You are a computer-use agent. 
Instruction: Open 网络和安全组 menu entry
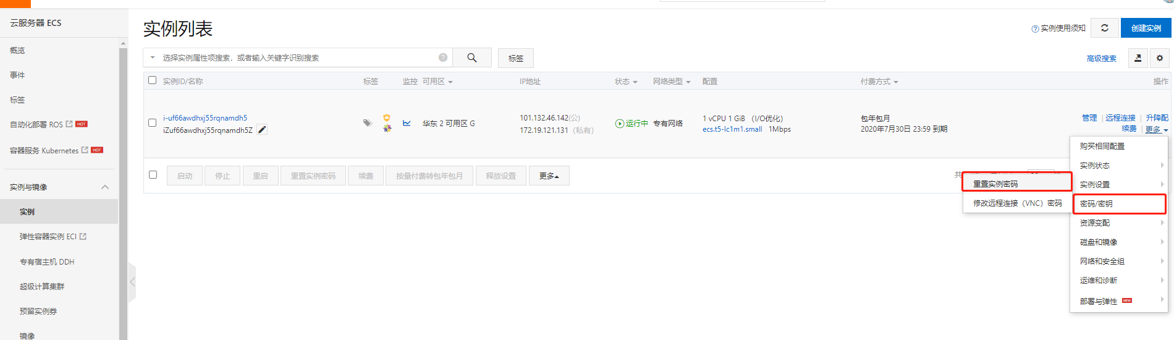pos(1119,261)
